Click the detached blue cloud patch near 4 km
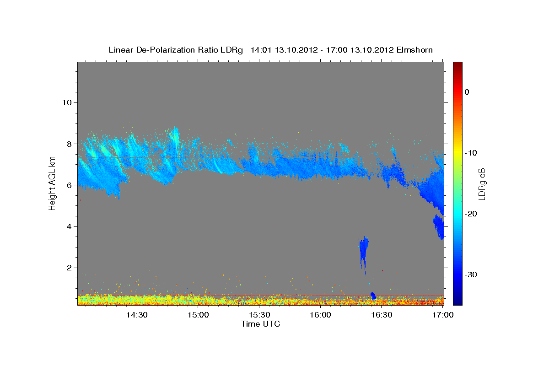Viewport: 549px width, 366px height. (439, 227)
